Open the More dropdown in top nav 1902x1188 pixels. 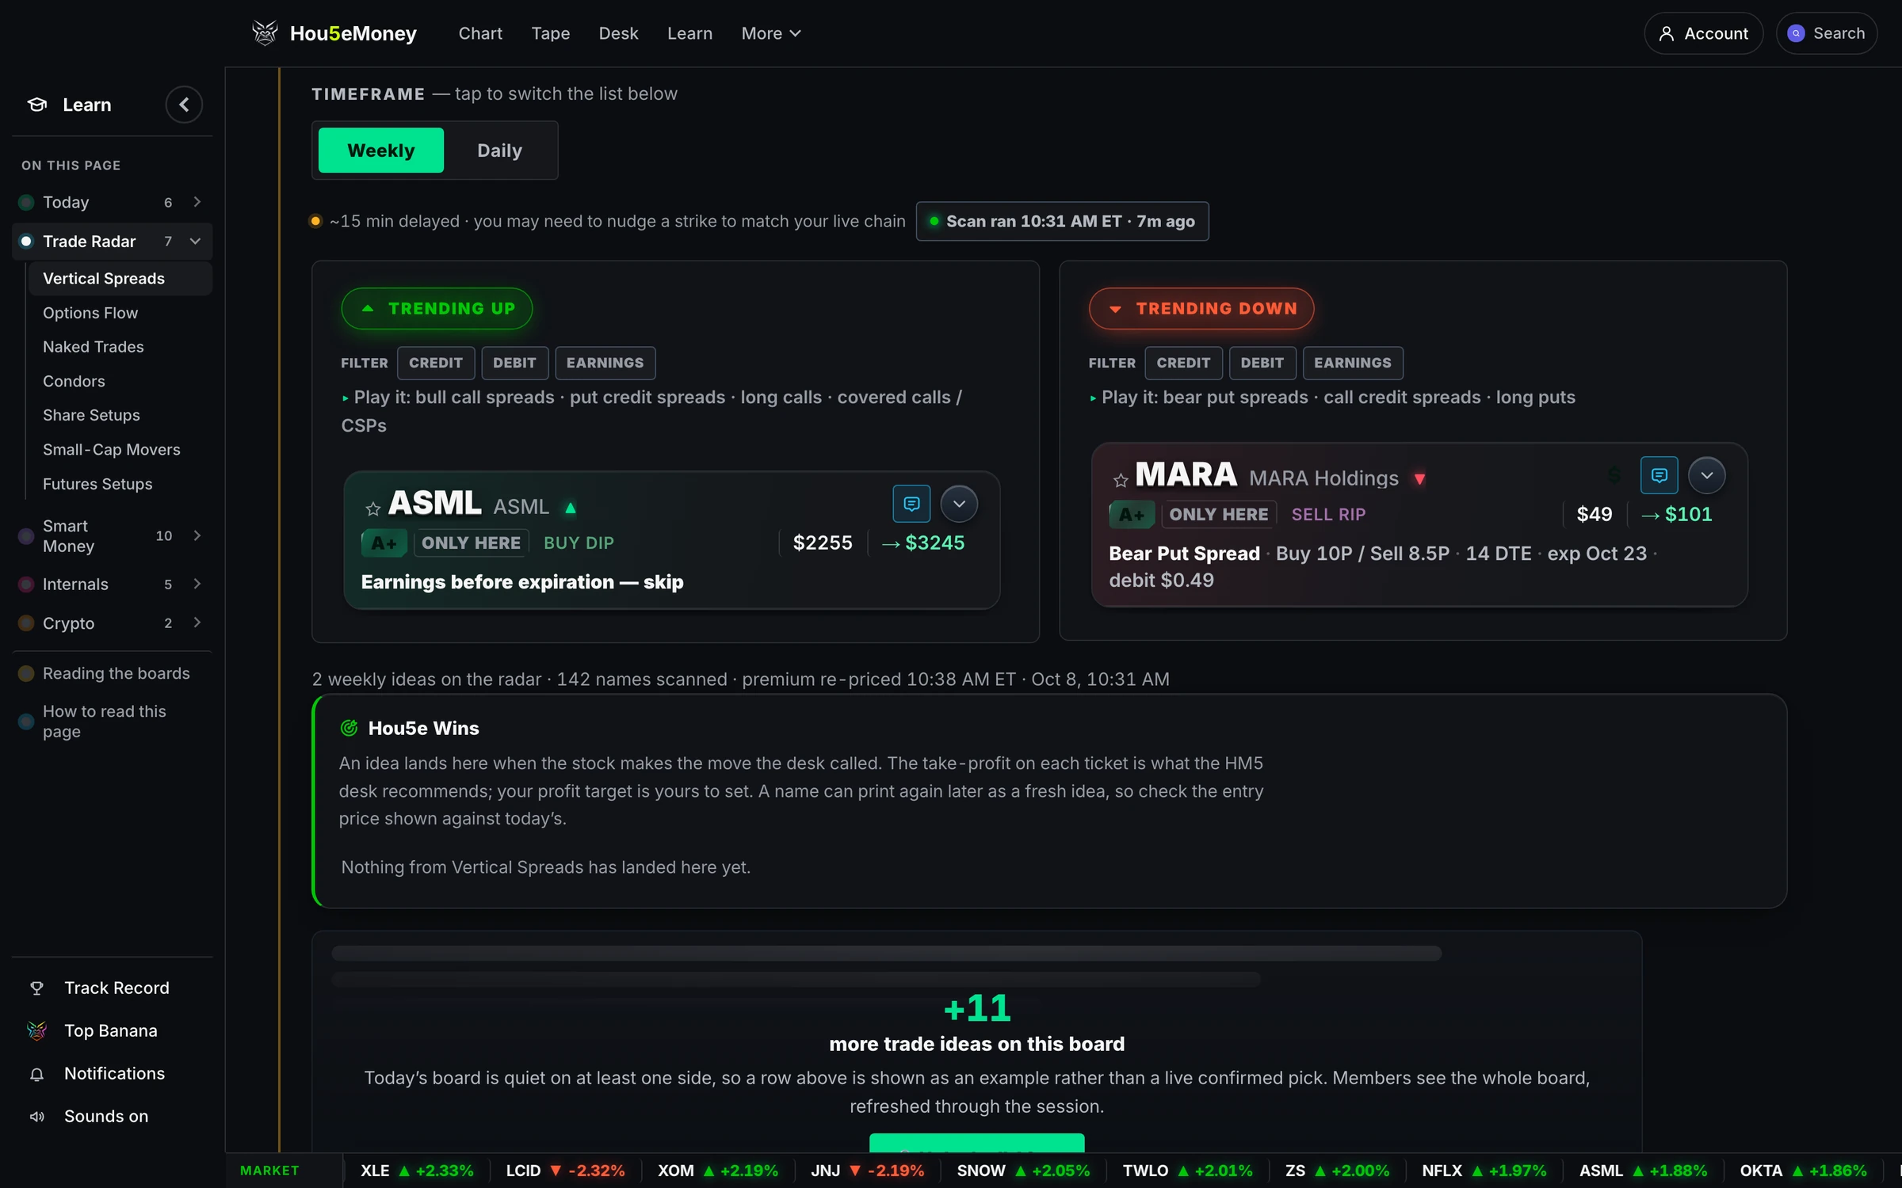[771, 33]
